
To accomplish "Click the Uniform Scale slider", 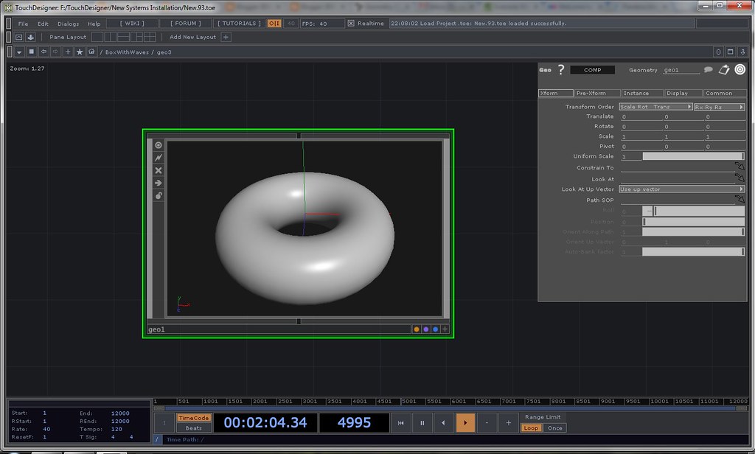I will click(693, 156).
